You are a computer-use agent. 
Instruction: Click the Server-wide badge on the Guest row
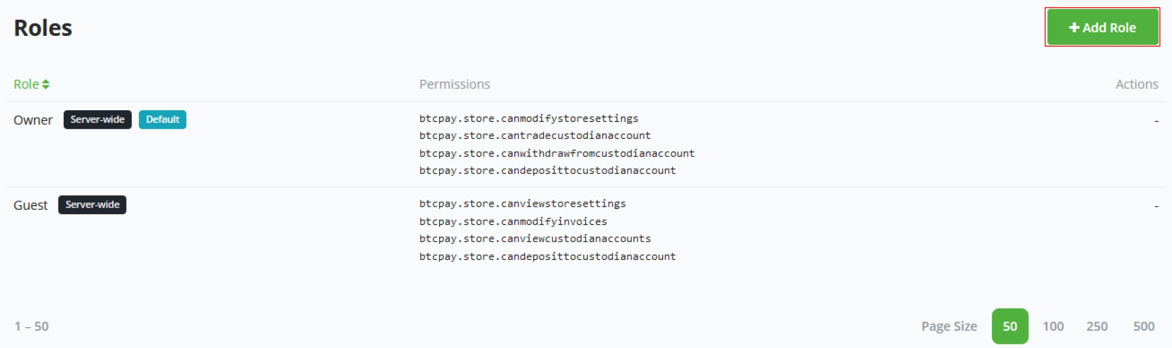[93, 205]
